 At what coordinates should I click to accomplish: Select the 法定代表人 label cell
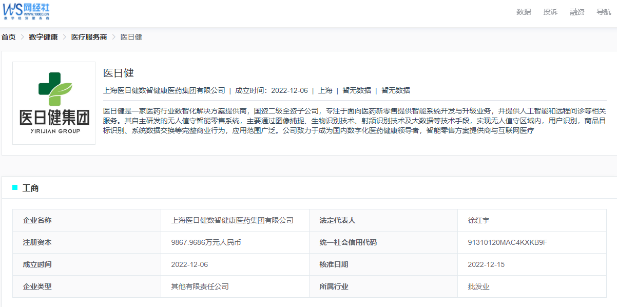click(383, 220)
